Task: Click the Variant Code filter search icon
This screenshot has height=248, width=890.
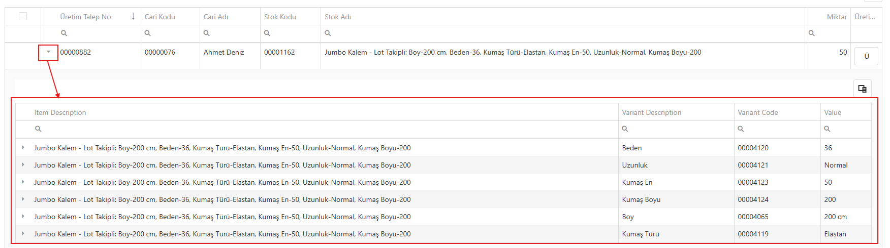Action: pyautogui.click(x=741, y=129)
